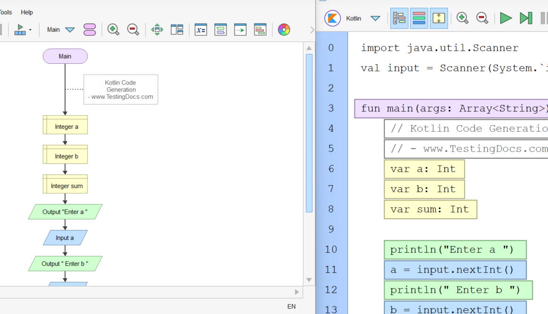Step the program with skip-forward button
This screenshot has width=548, height=314.
coord(526,18)
